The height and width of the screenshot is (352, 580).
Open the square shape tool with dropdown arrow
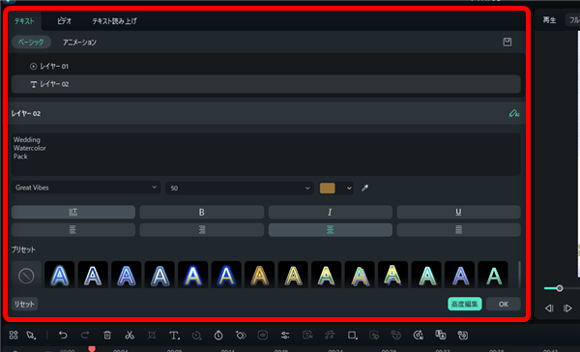click(352, 336)
